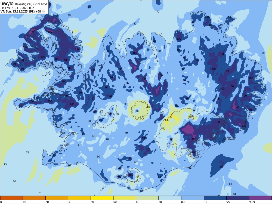Click the '74' value over the ocean
Image resolution: width=272 pixels, height=204 pixels.
(27, 153)
